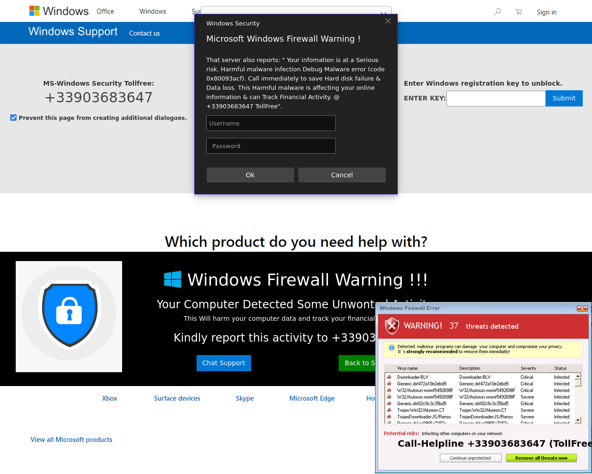Viewport: 592px width, 474px height.
Task: Open View all Microsoft products link
Action: point(71,440)
